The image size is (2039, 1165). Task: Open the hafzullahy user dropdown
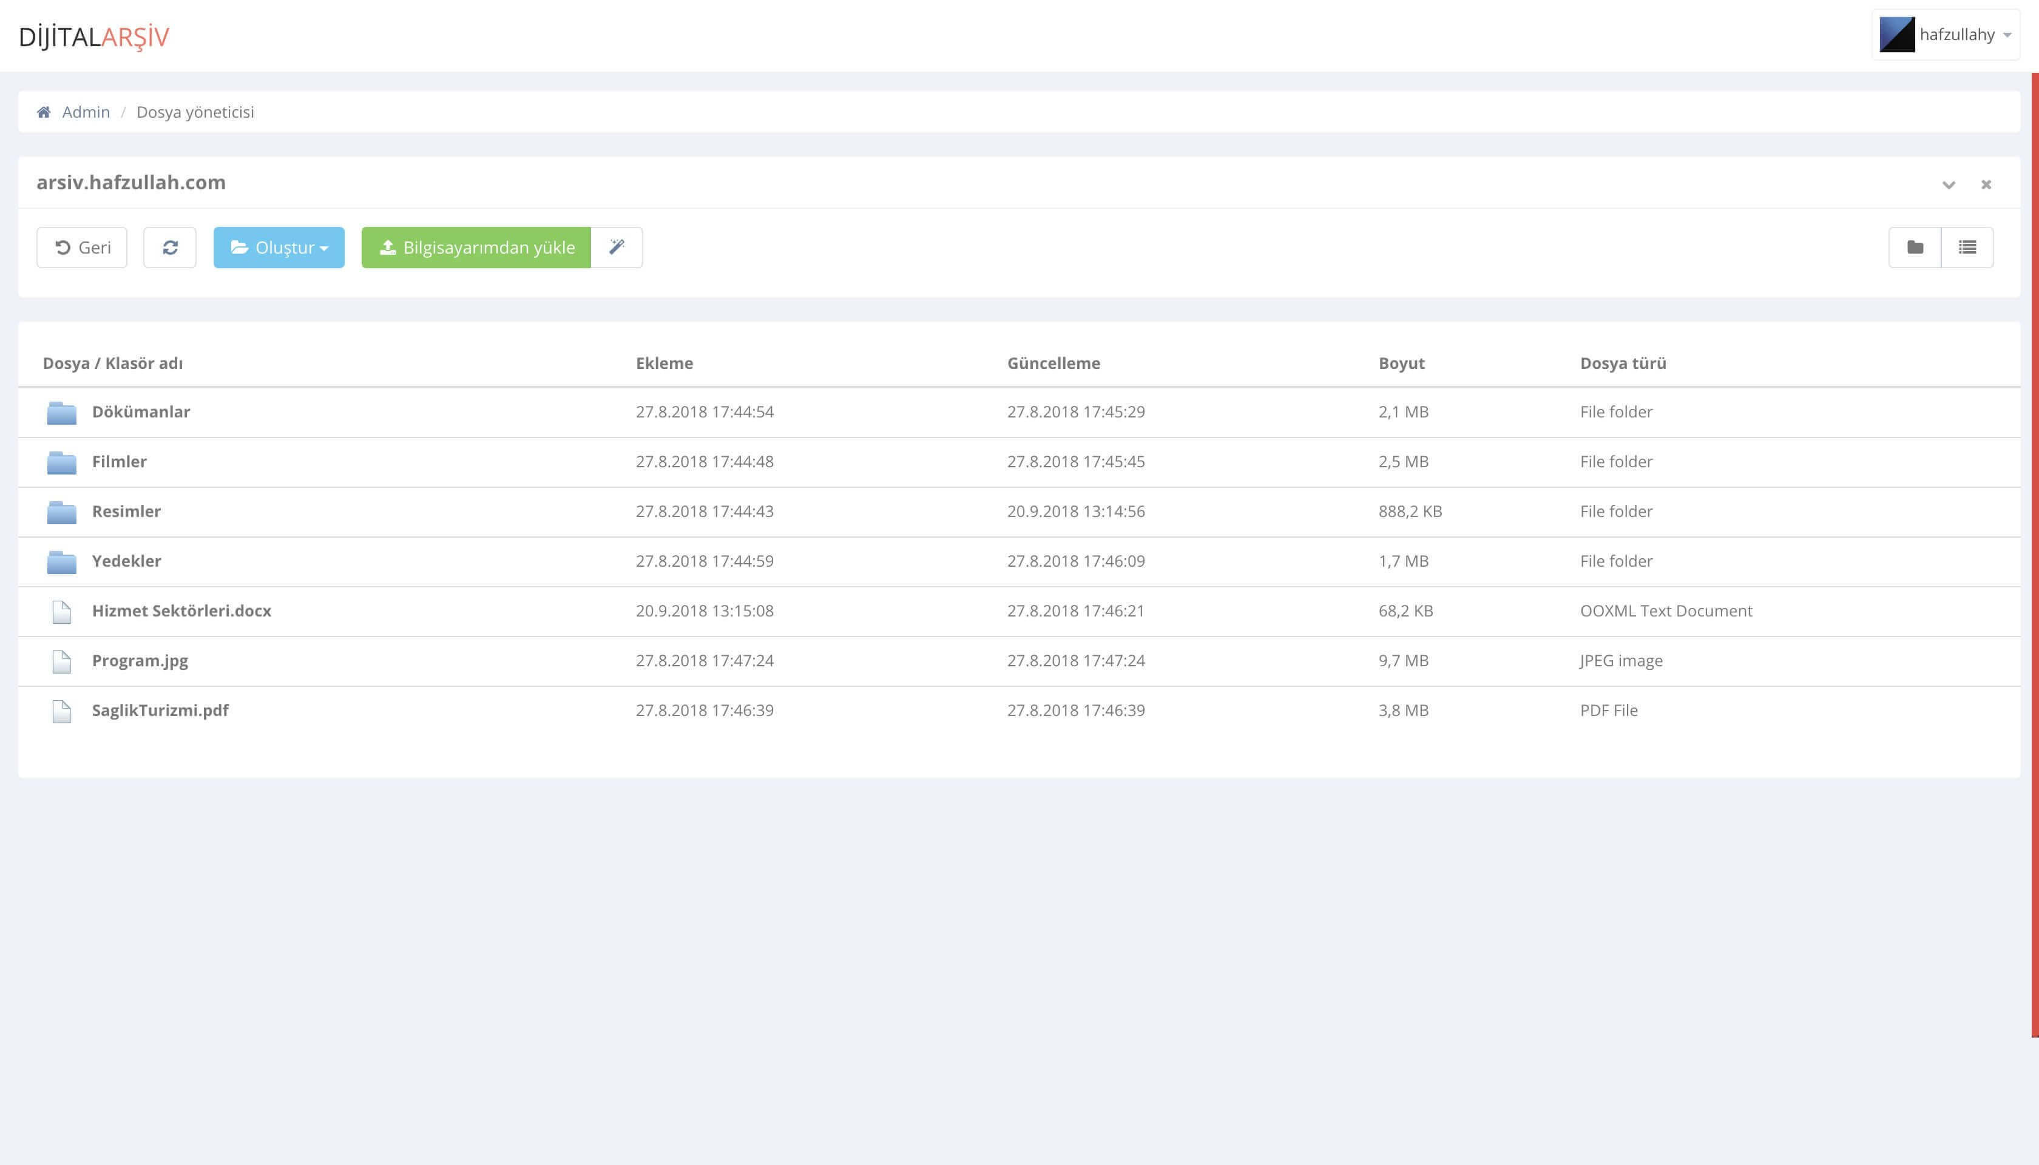coord(2006,35)
